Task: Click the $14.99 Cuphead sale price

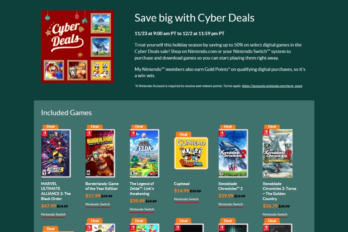Action: 182,191
